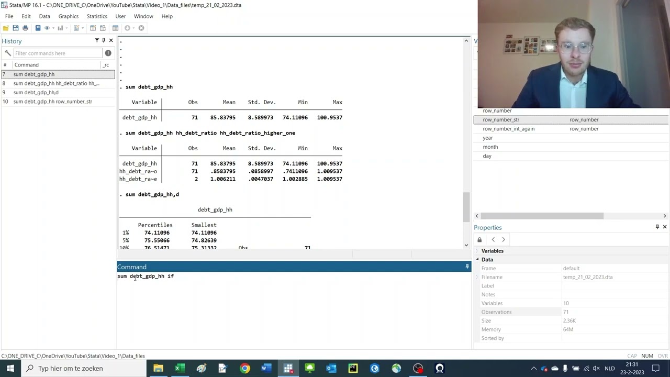670x377 pixels.
Task: Open the Data menu
Action: (x=44, y=16)
